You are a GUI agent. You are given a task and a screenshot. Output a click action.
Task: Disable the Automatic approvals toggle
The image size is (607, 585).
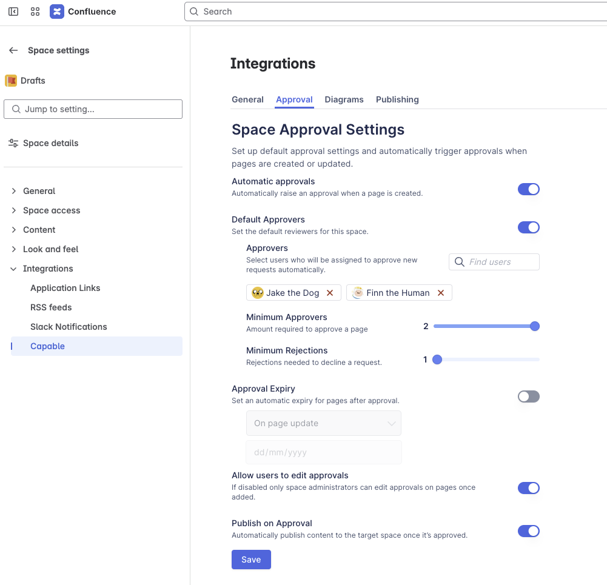tap(528, 189)
